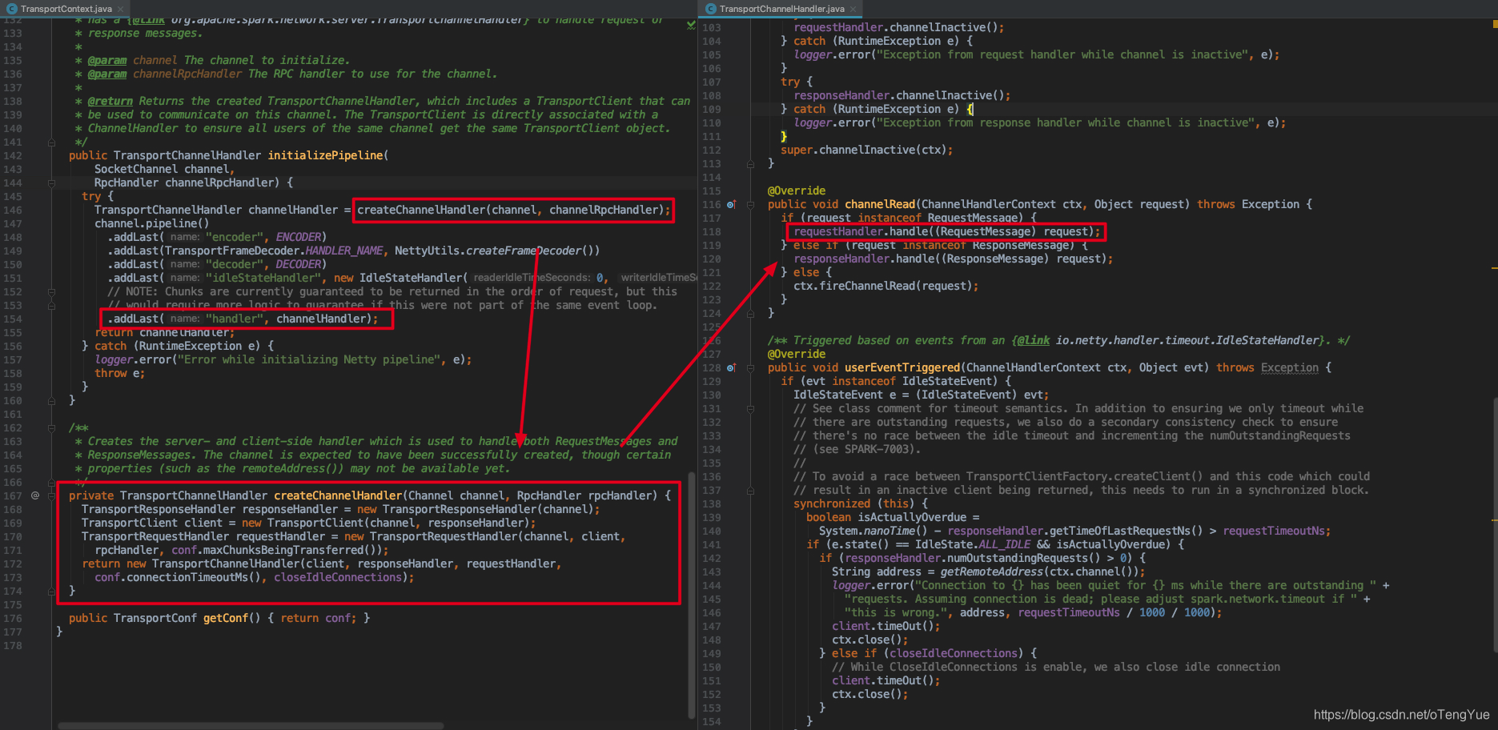1498x730 pixels.
Task: Collapse the createChannelHandler method fold marker
Action: [x=51, y=496]
